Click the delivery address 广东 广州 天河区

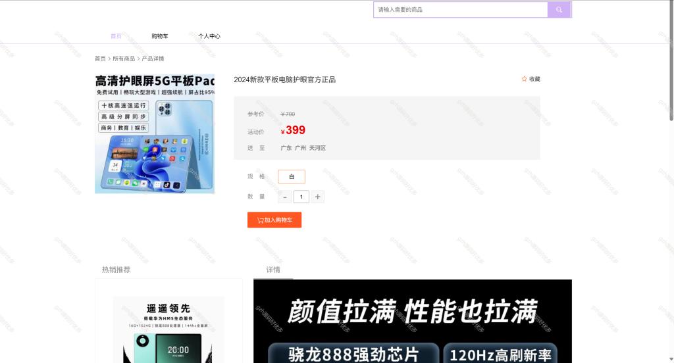point(303,148)
